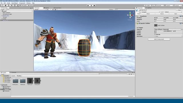Toggle scene lighting icon
183x103 pixels.
50,9
